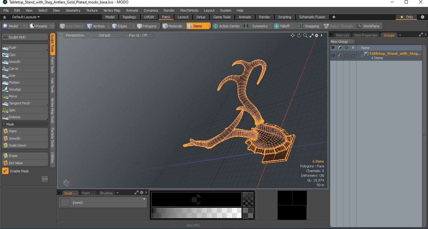This screenshot has height=229, width=428.
Task: Click the mask Erase tool
Action: tap(25, 156)
